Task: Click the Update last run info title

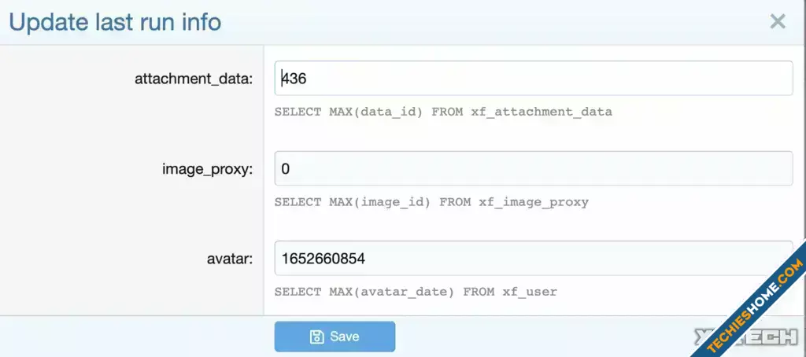Action: pyautogui.click(x=115, y=21)
